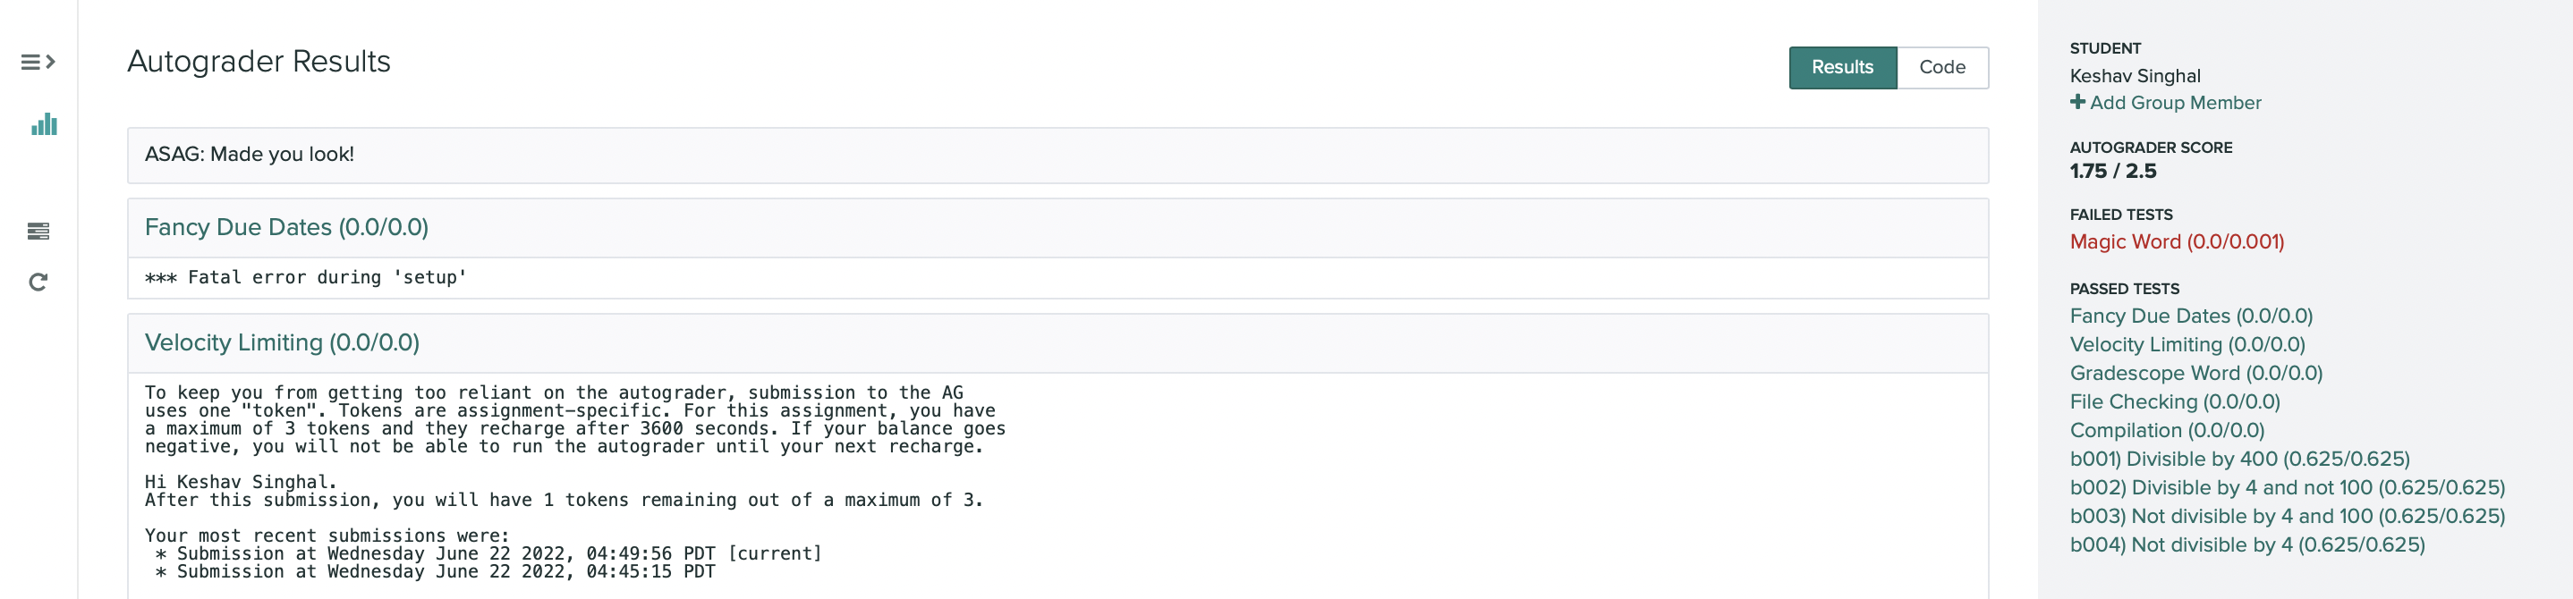Jump to Fancy Due Dates under Passed Tests
2573x599 pixels.
coord(2190,316)
